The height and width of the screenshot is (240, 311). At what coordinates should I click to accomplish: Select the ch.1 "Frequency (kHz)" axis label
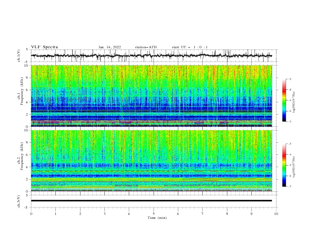click(22, 91)
